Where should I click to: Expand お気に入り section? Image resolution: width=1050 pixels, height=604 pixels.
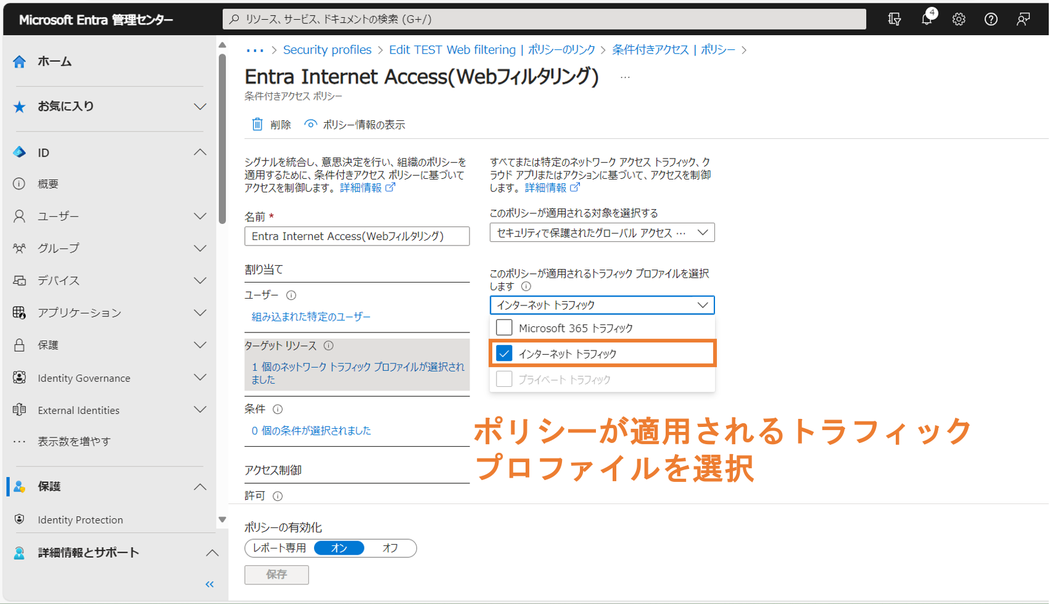pyautogui.click(x=200, y=107)
